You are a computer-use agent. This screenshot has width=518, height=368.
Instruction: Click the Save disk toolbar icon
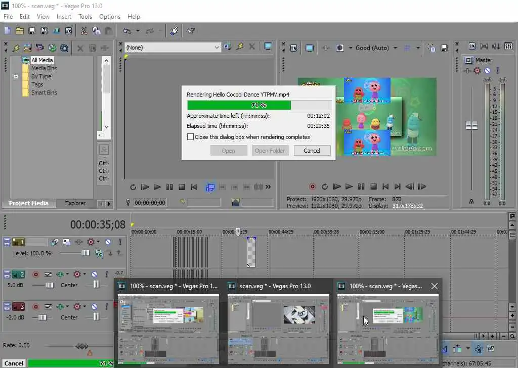coord(32,31)
